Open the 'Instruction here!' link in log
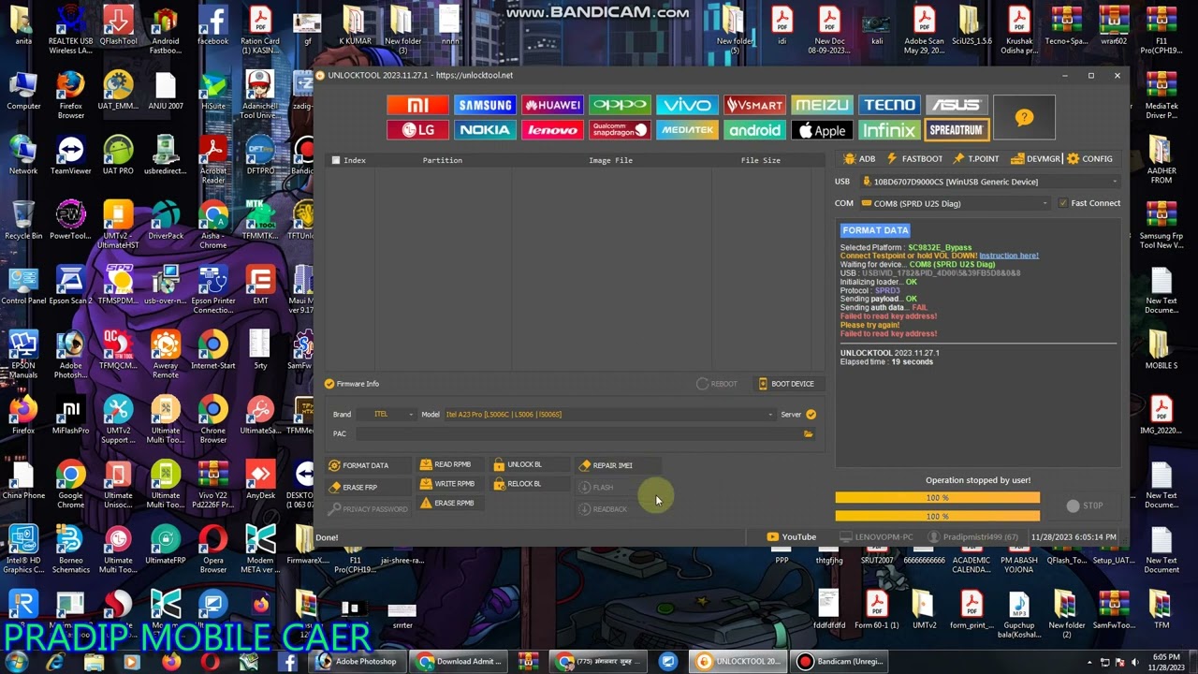 coord(1009,256)
